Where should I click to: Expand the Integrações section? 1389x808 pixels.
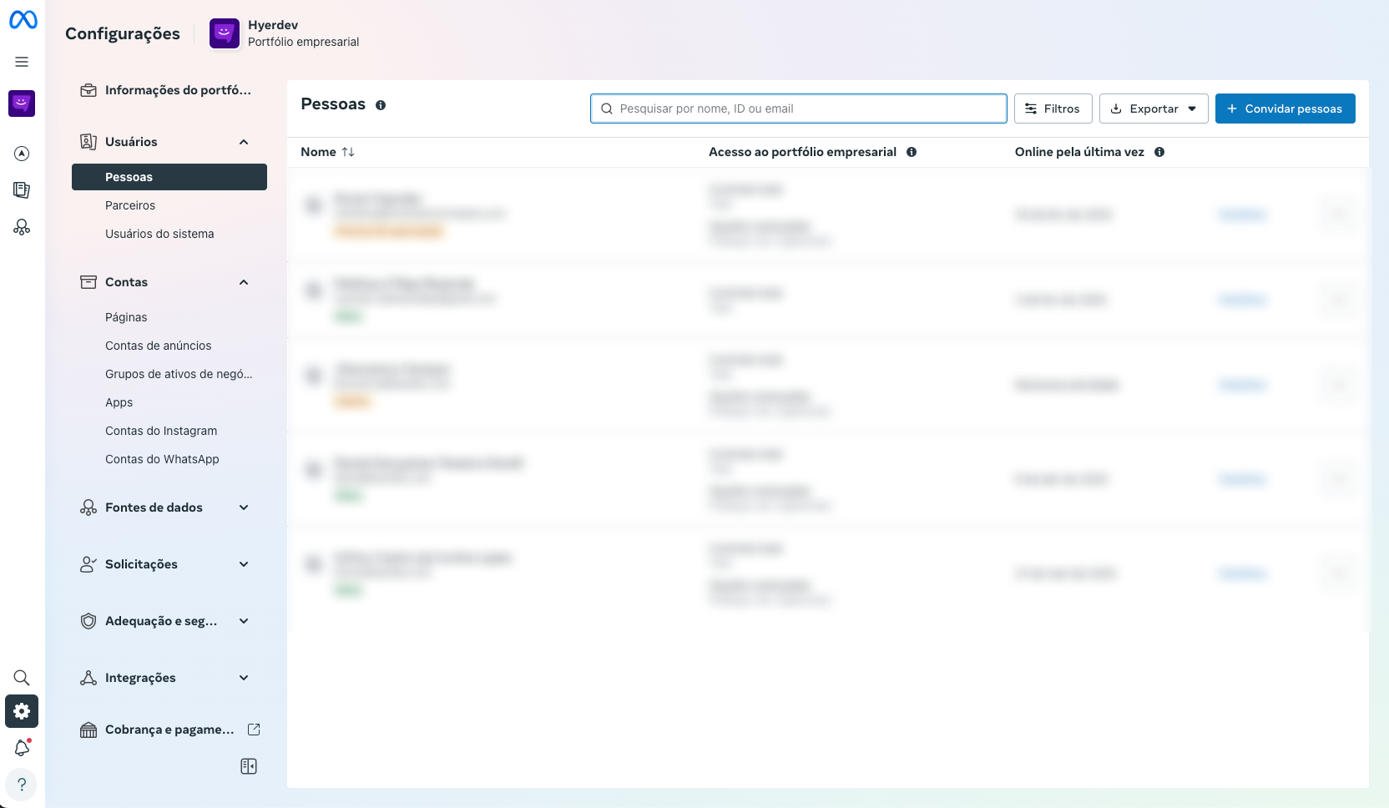[x=244, y=678]
